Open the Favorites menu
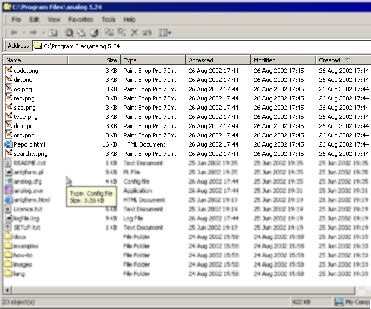The image size is (371, 309). coord(80,20)
